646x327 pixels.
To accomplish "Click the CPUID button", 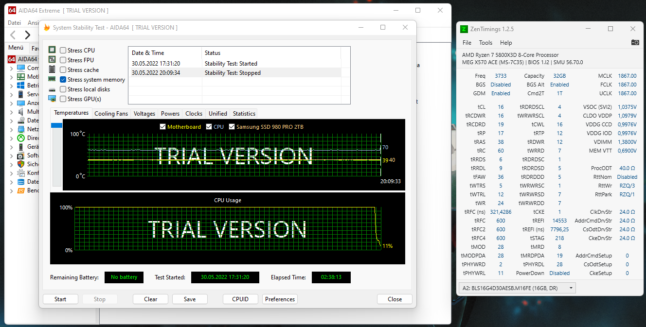I will pos(240,299).
